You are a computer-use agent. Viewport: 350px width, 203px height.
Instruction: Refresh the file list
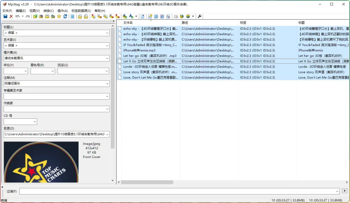[66, 16]
